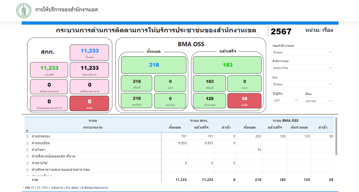The width and height of the screenshot is (359, 192).
Task: Open the กลุ่มสำนักงานเขต dropdown
Action: (303, 52)
